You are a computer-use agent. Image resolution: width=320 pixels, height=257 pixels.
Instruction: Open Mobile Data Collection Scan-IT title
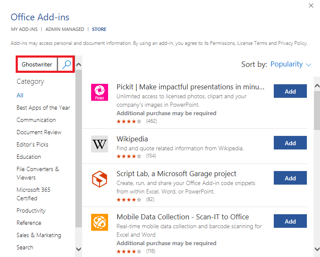tap(183, 217)
